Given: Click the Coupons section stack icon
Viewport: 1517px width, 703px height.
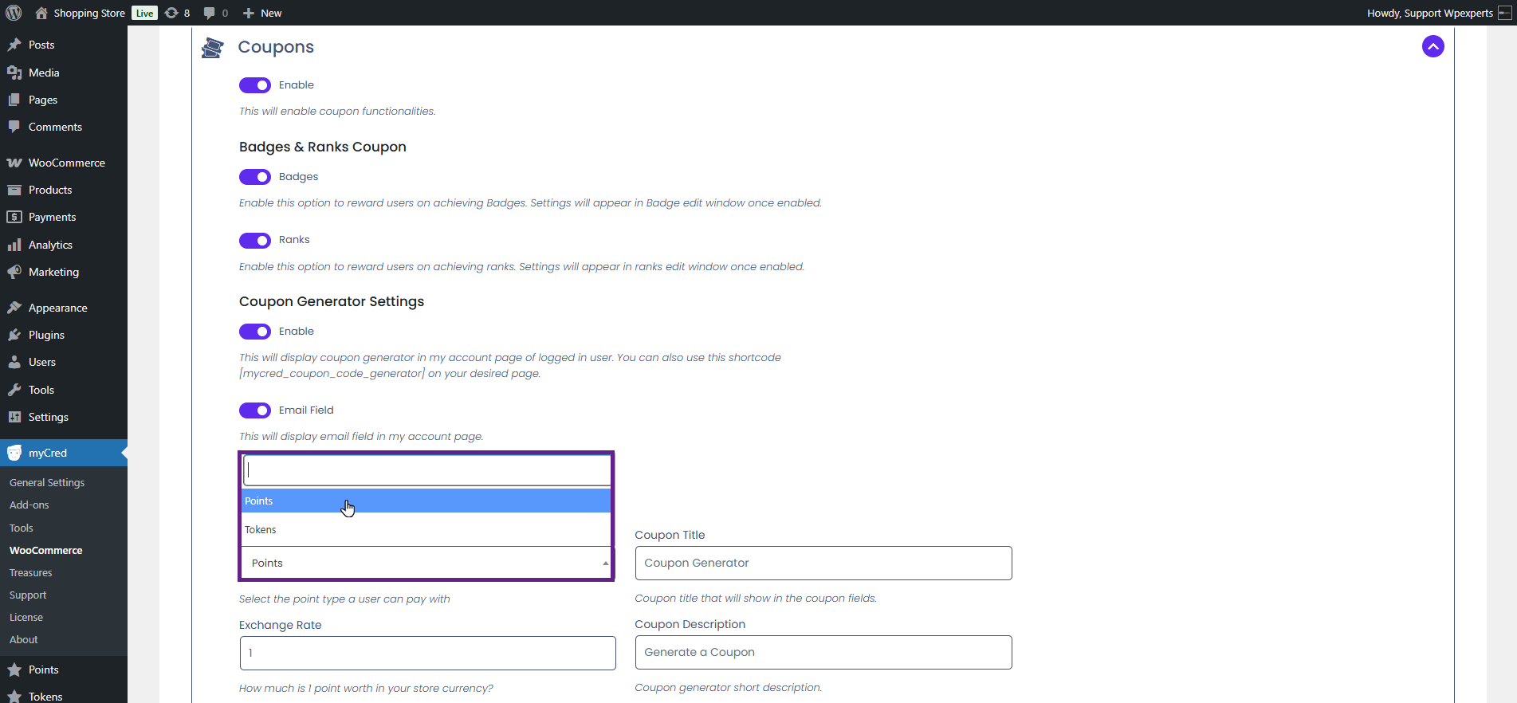Looking at the screenshot, I should 212,48.
